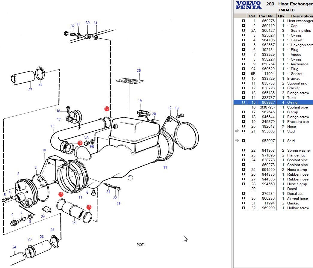Click part number 838929 Anode row
This screenshot has width=313, height=268.
pos(268,54)
